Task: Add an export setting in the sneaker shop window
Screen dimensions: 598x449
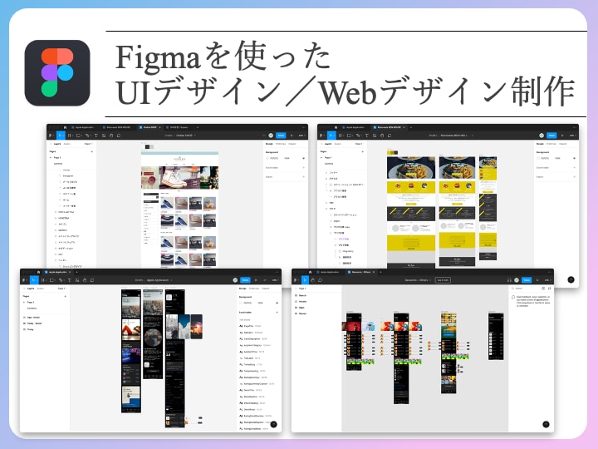Action: click(x=304, y=177)
